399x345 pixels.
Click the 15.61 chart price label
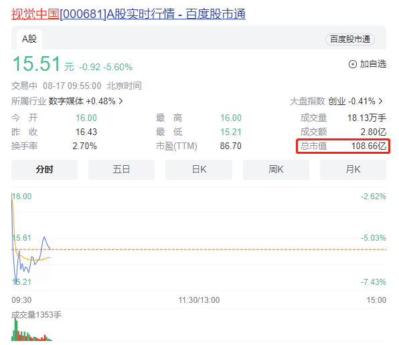(22, 238)
